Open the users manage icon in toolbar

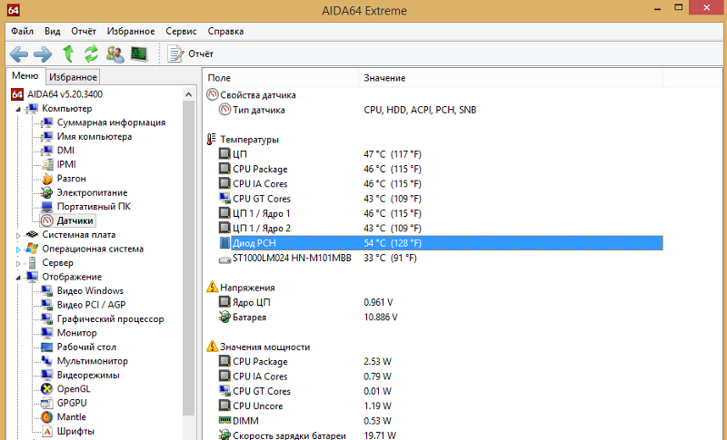(115, 54)
